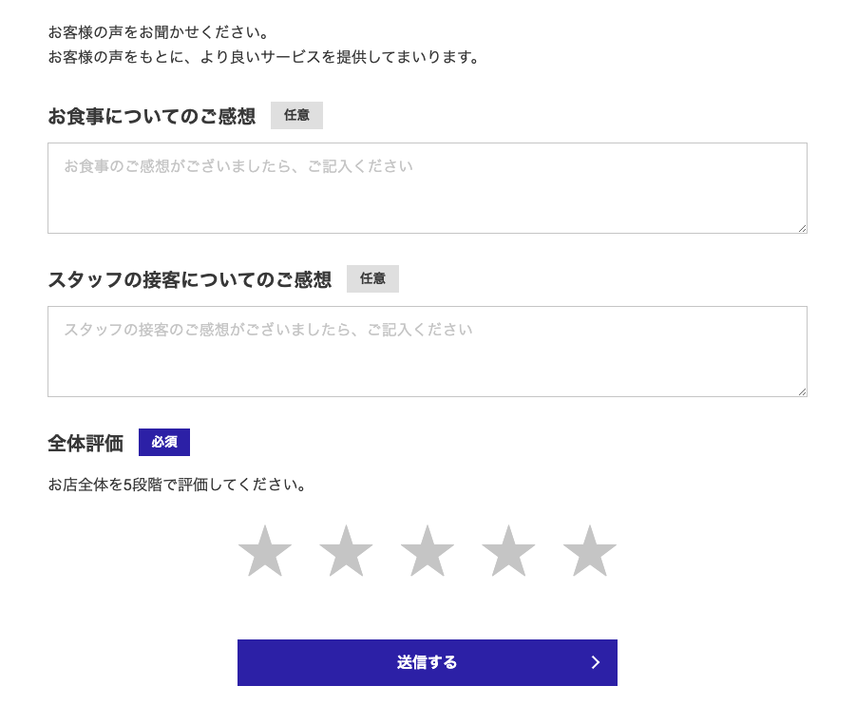Image resolution: width=856 pixels, height=724 pixels.
Task: Click the お店全体を5段階で評価 instruction text
Action: [179, 485]
